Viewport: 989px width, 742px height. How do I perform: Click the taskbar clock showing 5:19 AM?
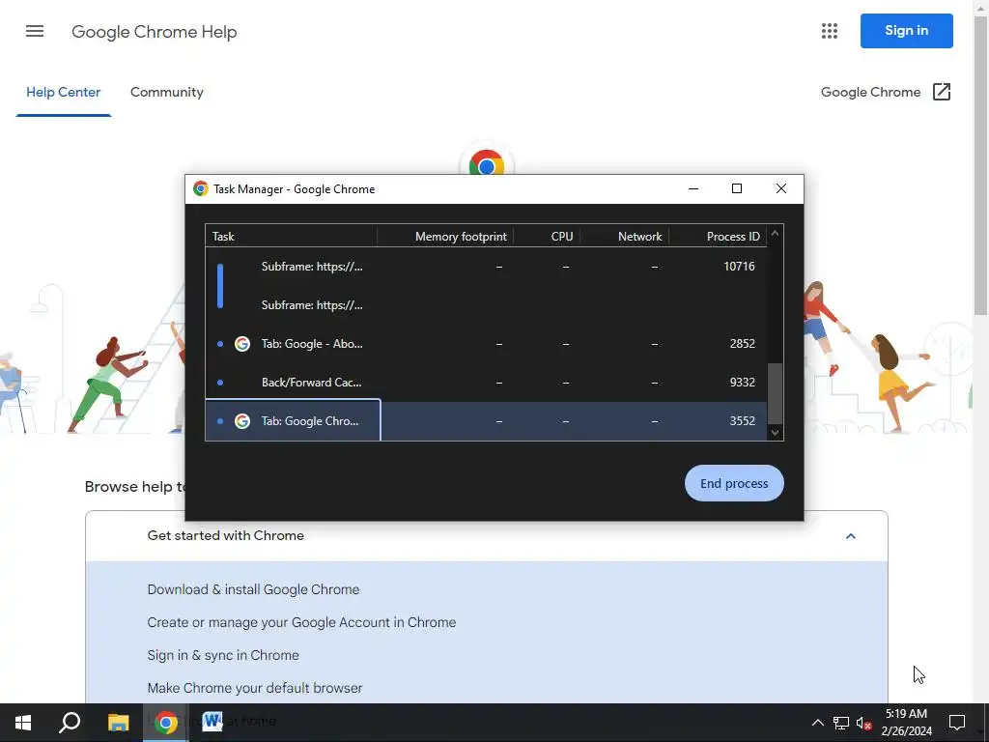click(906, 723)
